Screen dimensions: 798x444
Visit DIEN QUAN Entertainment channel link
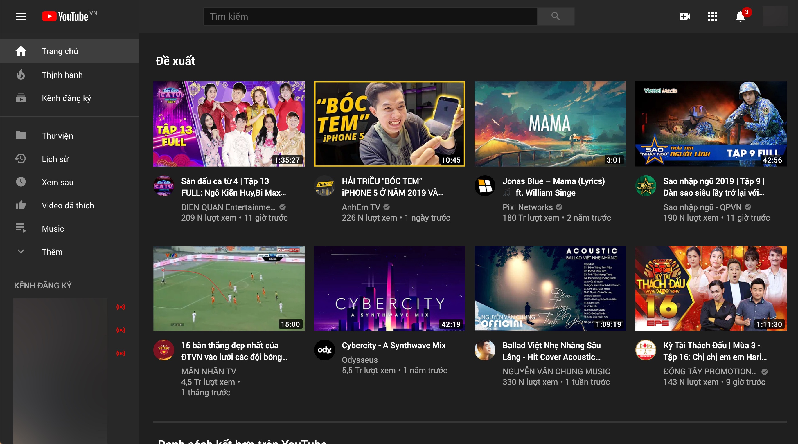click(x=228, y=207)
